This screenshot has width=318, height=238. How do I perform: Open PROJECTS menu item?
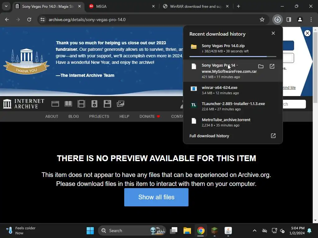[99, 117]
